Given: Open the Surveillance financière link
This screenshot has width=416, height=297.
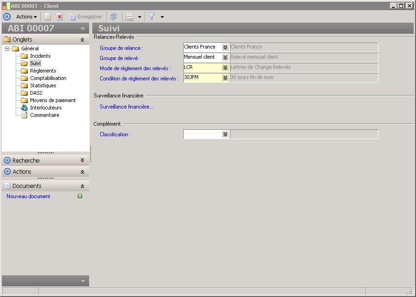Looking at the screenshot, I should (127, 107).
